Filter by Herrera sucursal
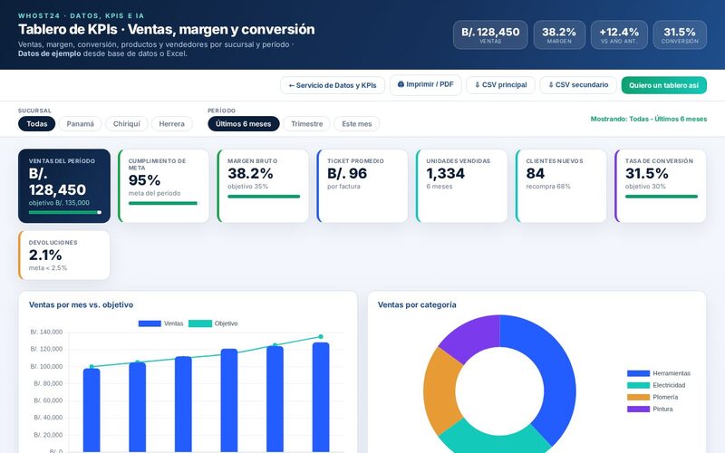Screen dimensions: 725x453 coord(171,124)
